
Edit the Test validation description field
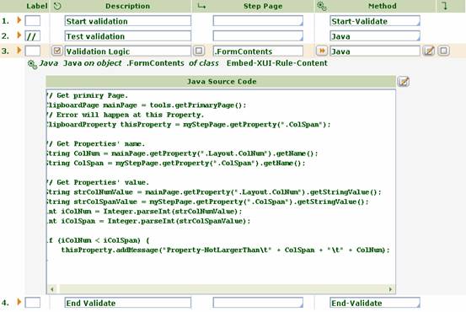tap(128, 36)
